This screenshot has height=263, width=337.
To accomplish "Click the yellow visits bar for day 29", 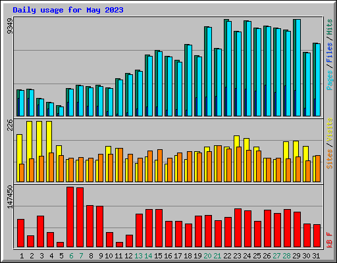I will click(x=296, y=149).
